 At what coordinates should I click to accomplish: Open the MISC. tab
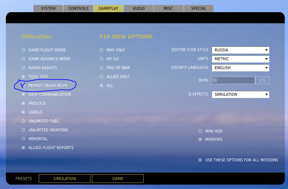169,9
